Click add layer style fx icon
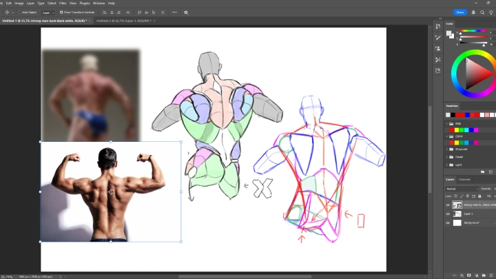This screenshot has width=496, height=279. pos(462,276)
